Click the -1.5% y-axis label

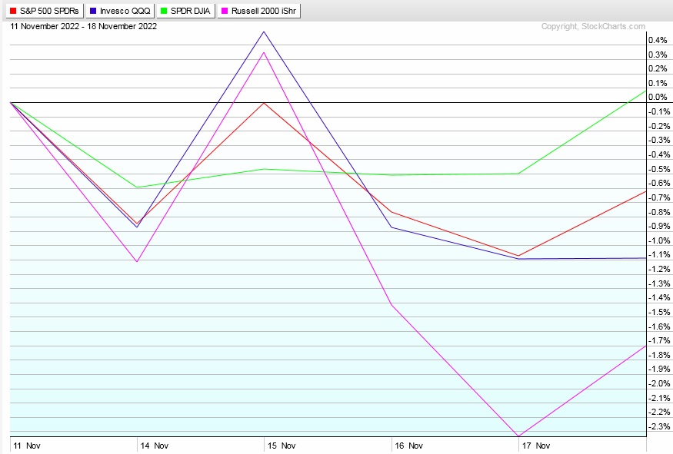point(659,312)
